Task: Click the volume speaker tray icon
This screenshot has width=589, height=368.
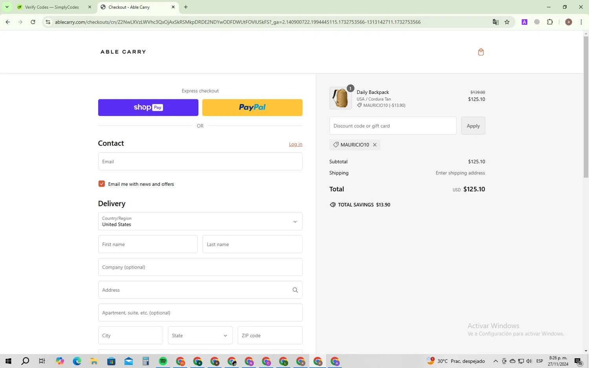Action: pos(529,361)
